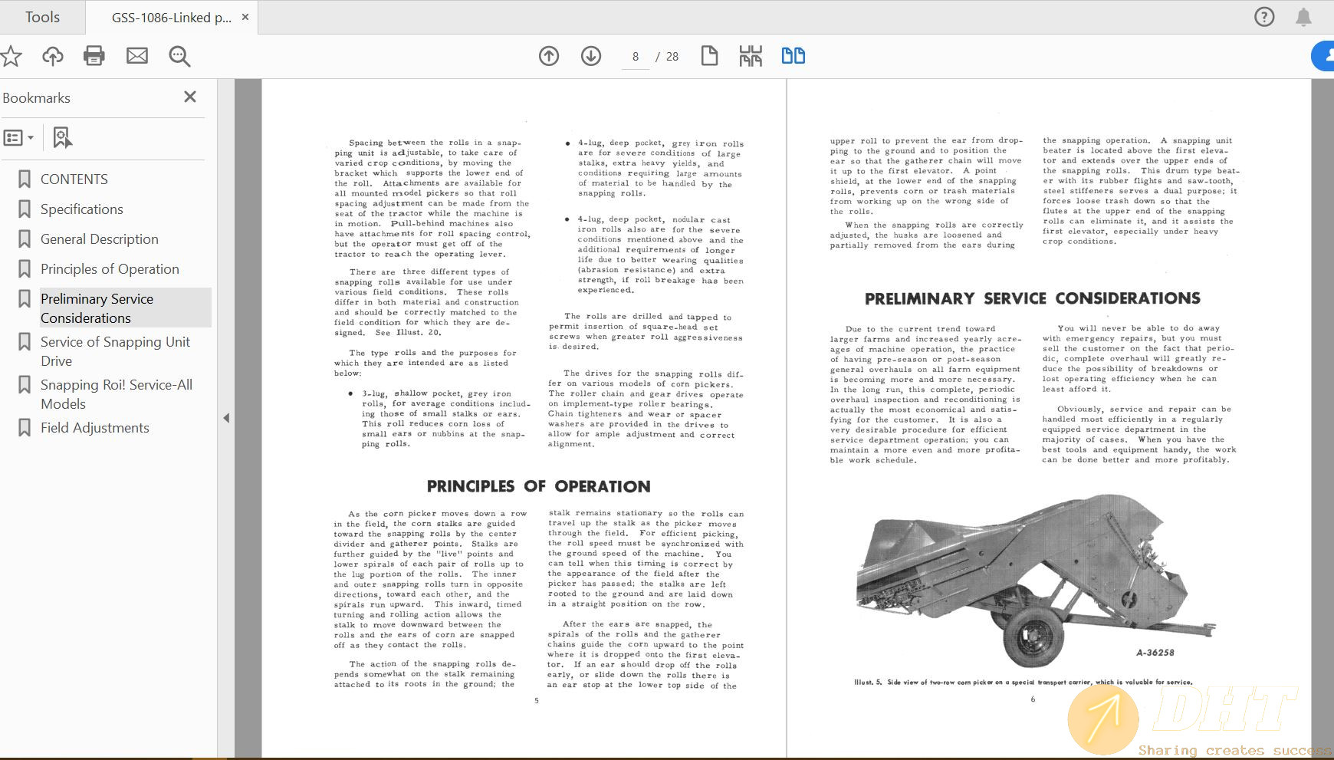Click the cloud upload icon

click(53, 56)
